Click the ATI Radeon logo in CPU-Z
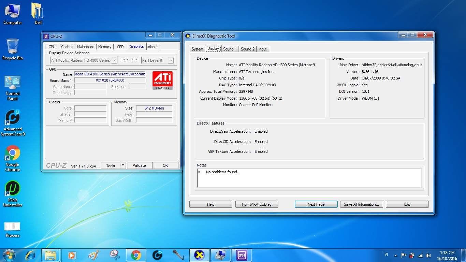 162,80
